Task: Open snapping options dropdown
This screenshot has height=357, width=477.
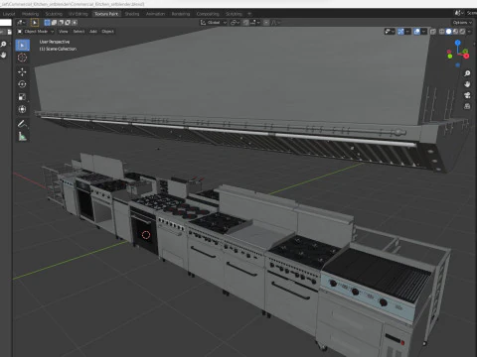Action: pos(254,23)
